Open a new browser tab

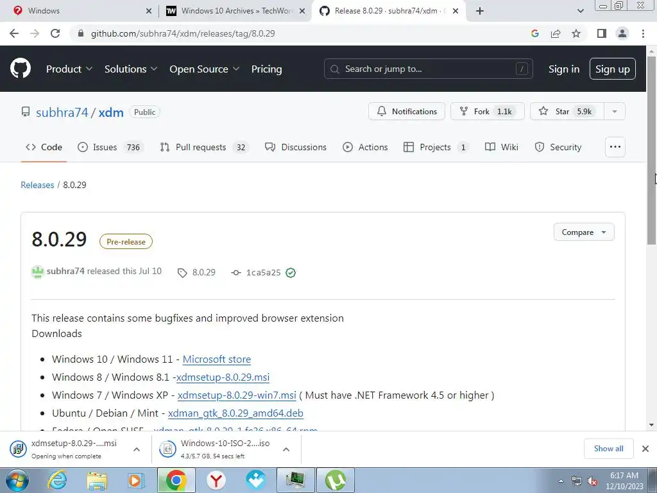(x=480, y=11)
